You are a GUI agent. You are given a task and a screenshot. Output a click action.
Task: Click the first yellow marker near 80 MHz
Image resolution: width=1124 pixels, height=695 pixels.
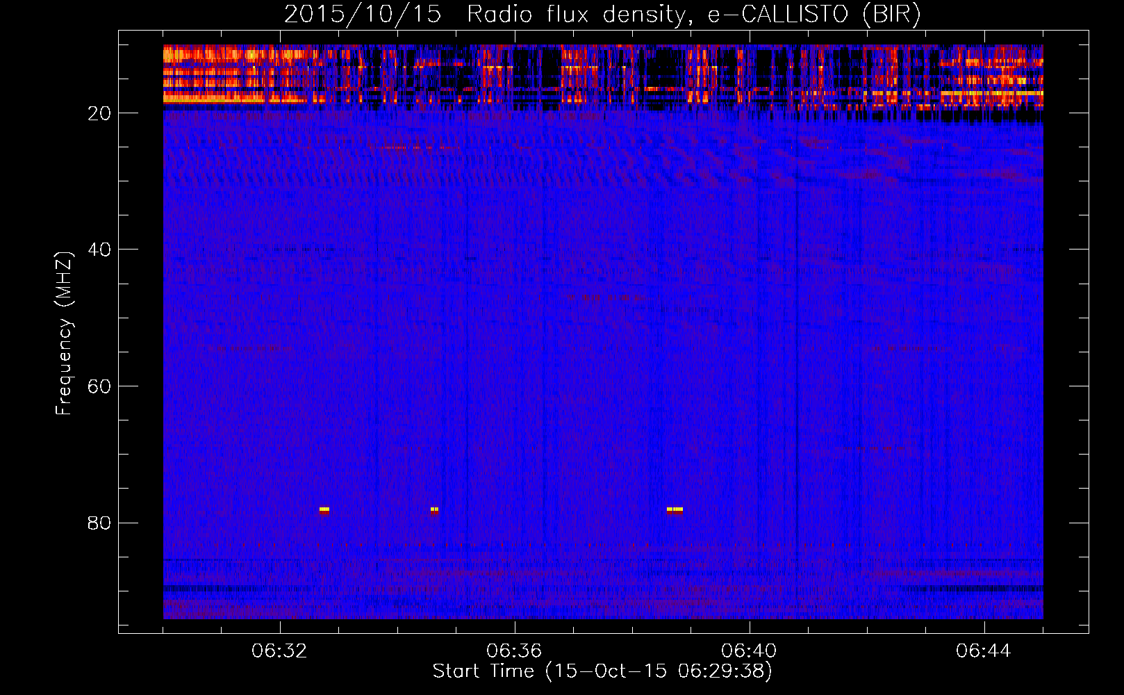pyautogui.click(x=324, y=509)
